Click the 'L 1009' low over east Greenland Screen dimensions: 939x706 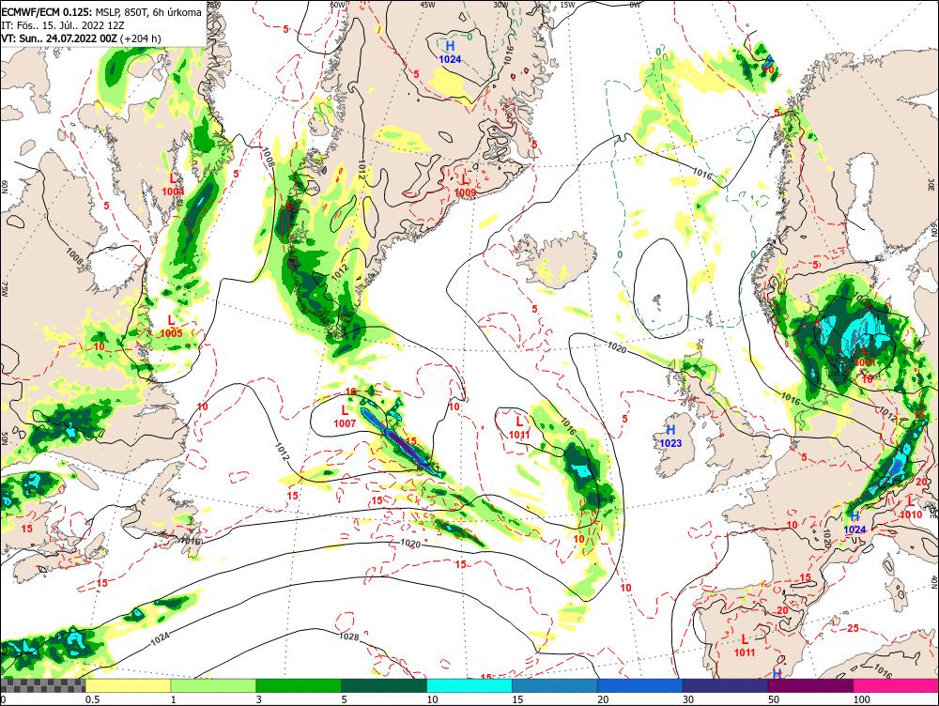[466, 186]
